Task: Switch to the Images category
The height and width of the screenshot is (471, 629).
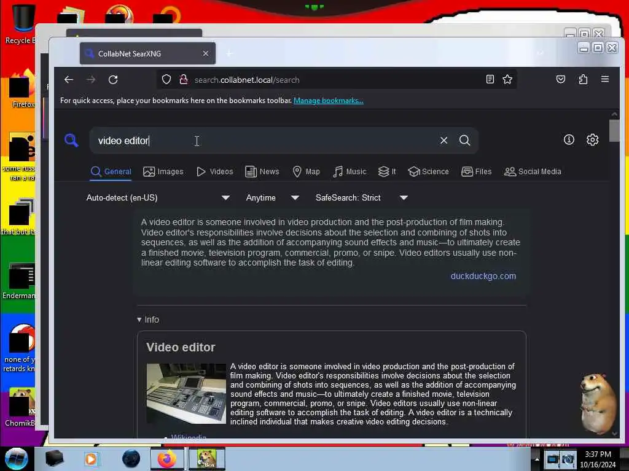Action: [x=163, y=172]
